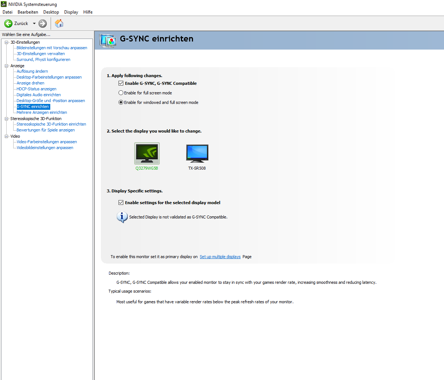The width and height of the screenshot is (444, 380).
Task: Open 3D-Einstellungen verwalten
Action: coord(41,54)
